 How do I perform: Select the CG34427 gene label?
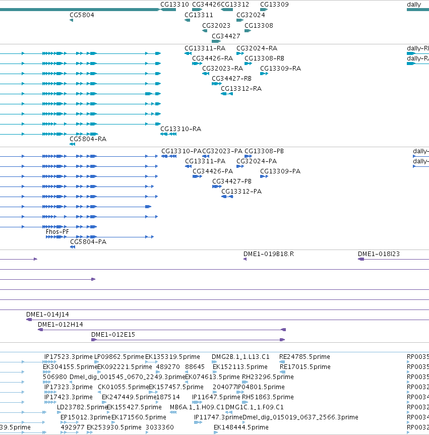[x=226, y=36]
